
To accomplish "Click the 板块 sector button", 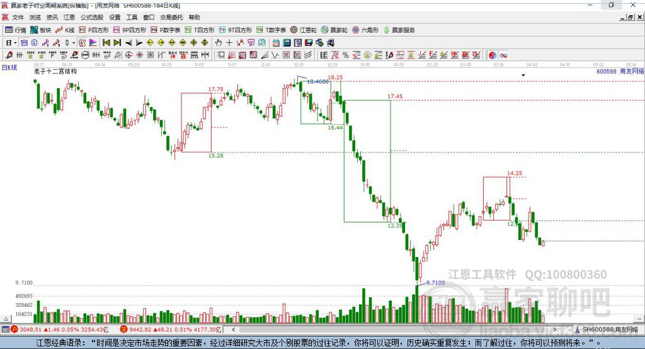I will tap(41, 30).
